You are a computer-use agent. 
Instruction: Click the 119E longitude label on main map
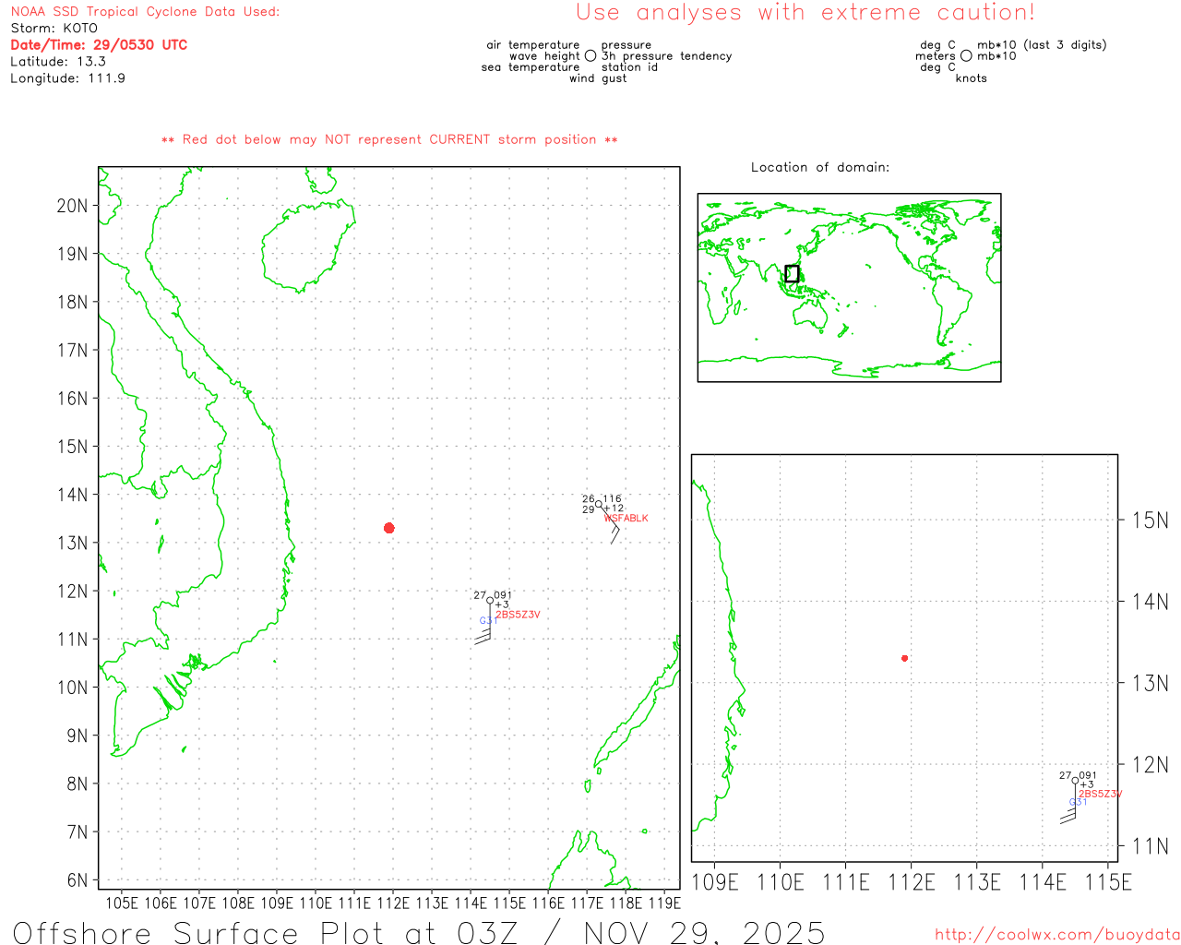coord(664,903)
